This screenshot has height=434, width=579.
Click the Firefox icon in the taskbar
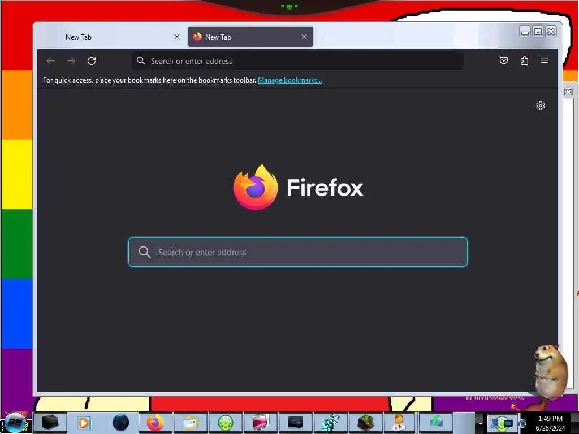155,423
